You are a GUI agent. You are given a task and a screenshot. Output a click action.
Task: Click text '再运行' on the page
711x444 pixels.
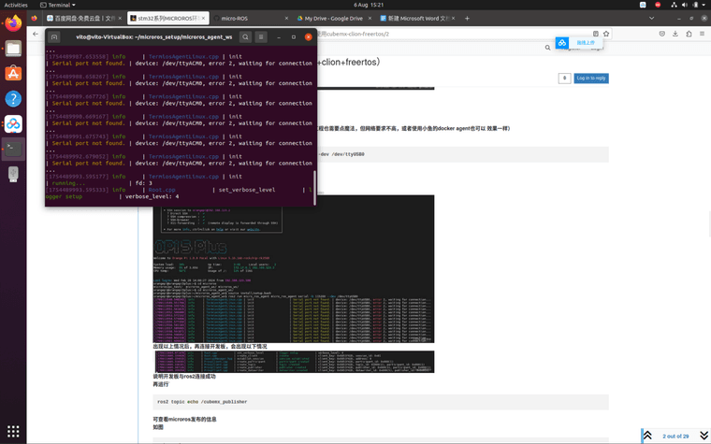pos(161,385)
